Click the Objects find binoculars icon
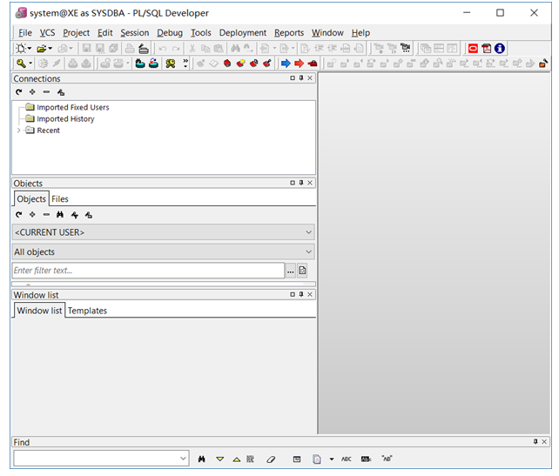Viewport: 559px width, 476px height. pos(60,214)
